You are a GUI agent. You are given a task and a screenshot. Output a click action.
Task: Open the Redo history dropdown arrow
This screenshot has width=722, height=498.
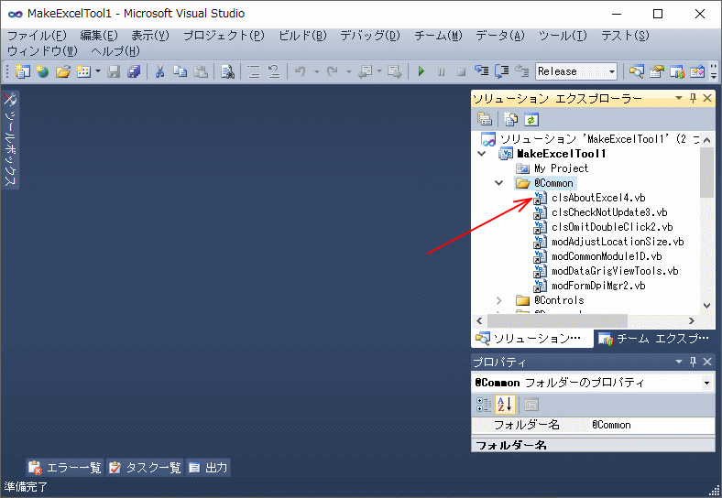point(348,71)
